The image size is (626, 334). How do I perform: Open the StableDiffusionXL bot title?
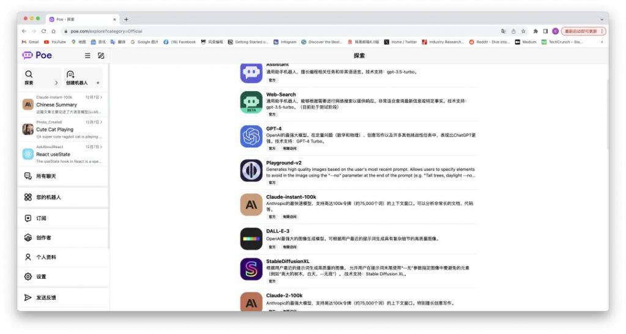click(288, 261)
